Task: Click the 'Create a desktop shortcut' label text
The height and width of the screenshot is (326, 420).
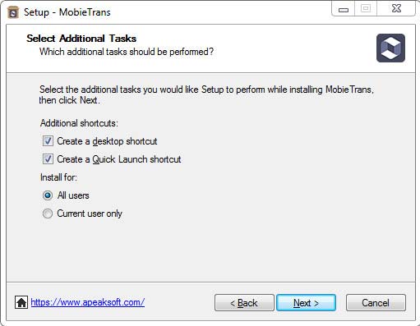Action: coord(107,141)
